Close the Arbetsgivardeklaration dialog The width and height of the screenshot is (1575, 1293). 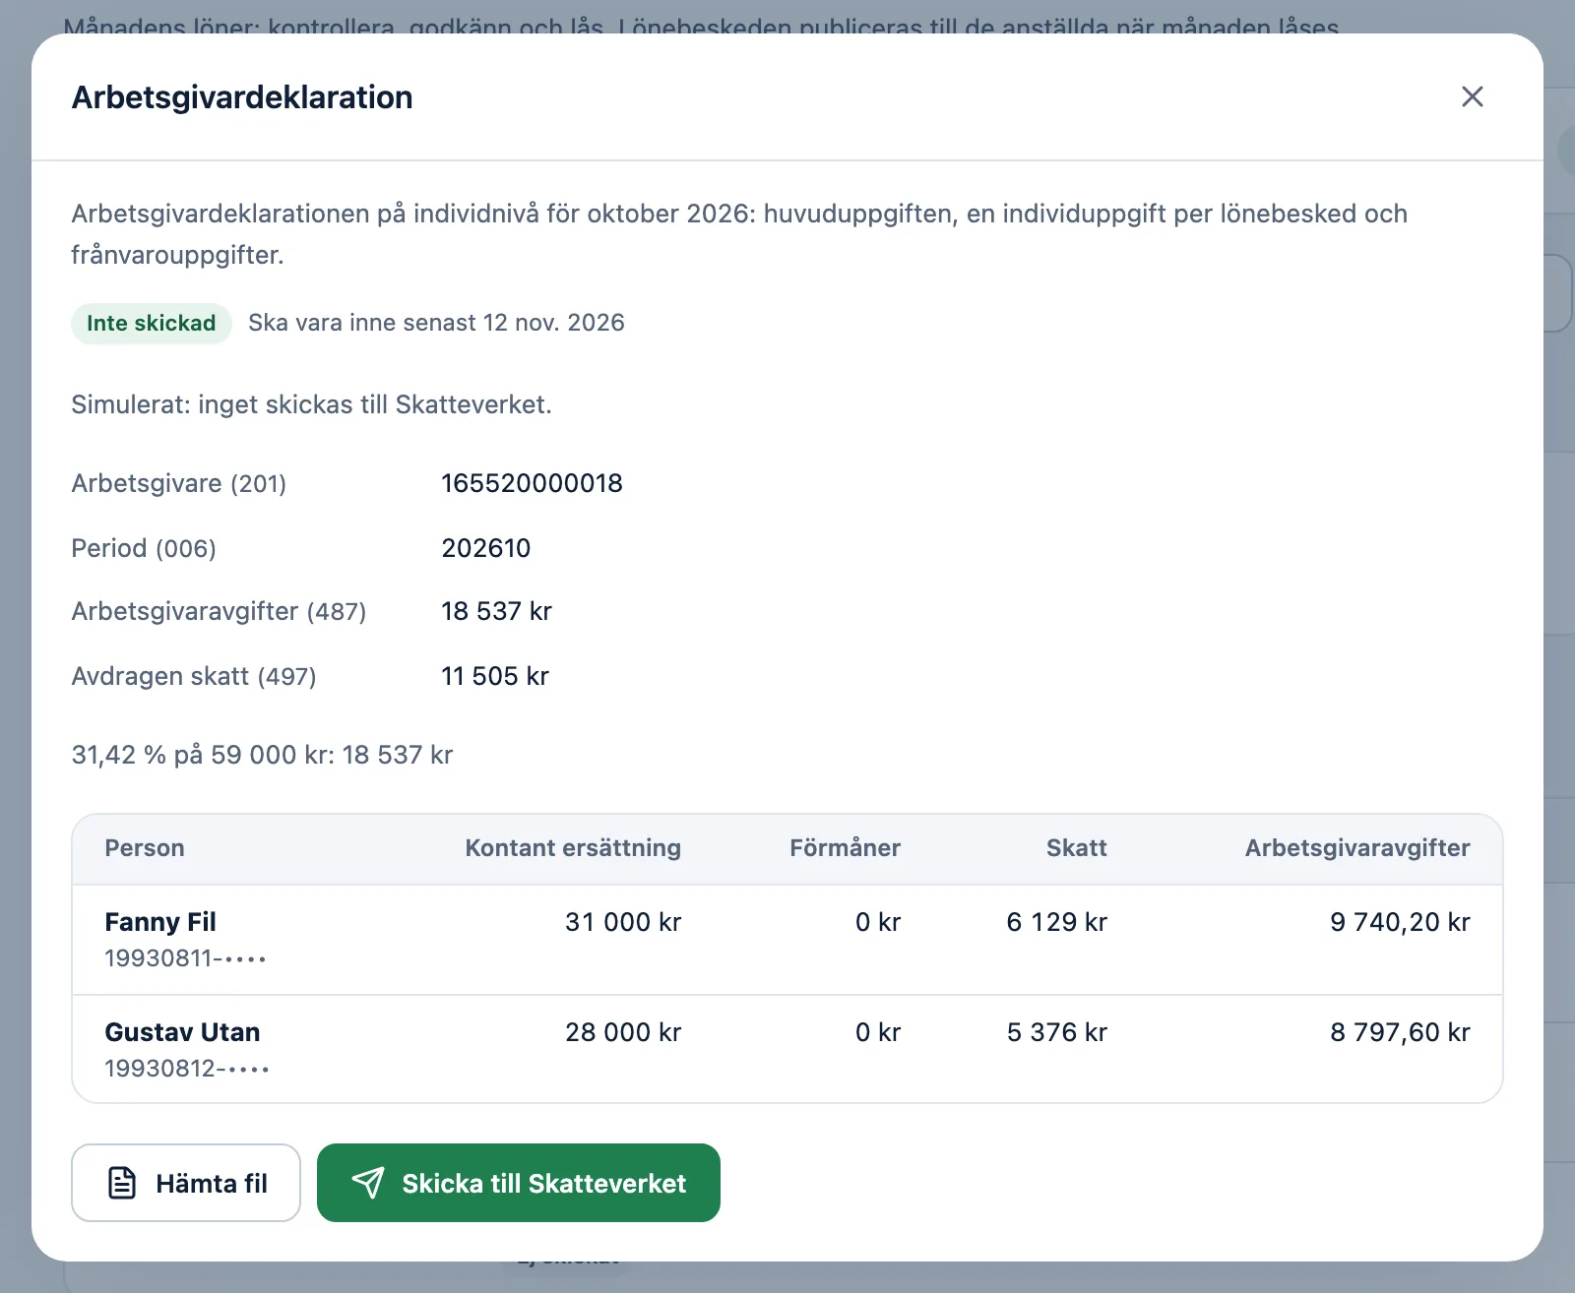pos(1472,96)
